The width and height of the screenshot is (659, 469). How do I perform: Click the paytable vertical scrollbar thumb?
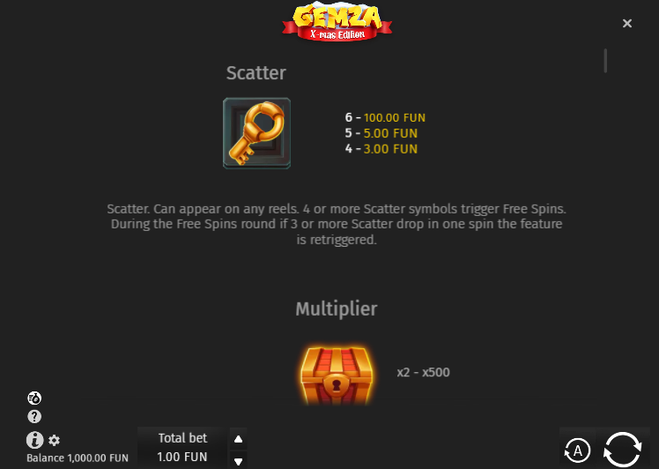[605, 61]
